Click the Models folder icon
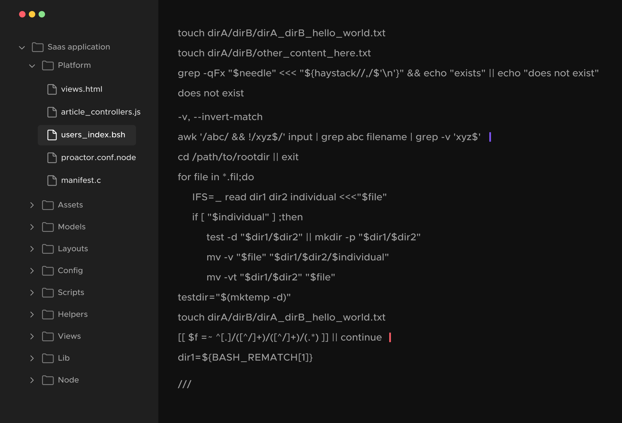The image size is (622, 423). click(48, 227)
